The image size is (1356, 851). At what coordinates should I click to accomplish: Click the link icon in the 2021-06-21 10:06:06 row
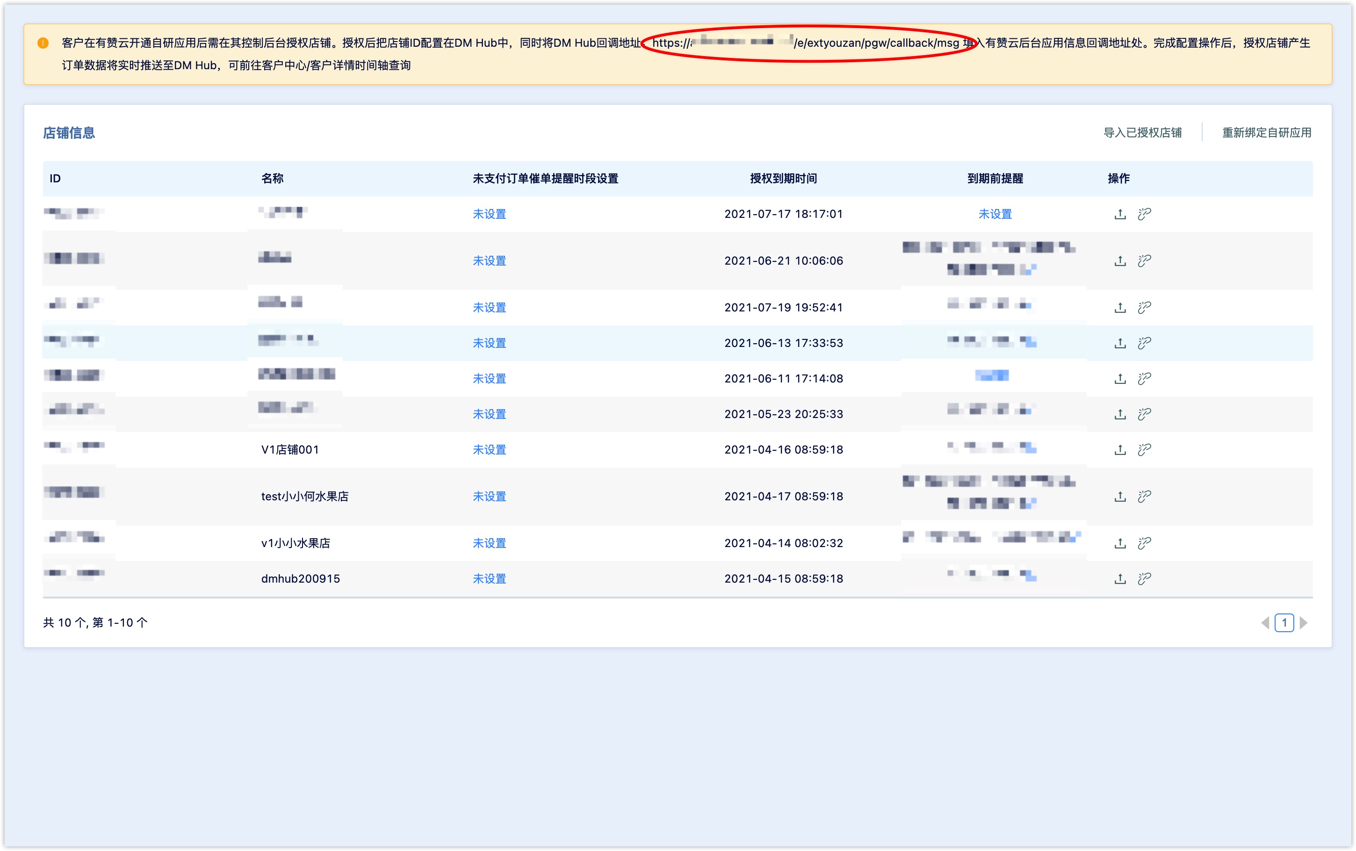point(1144,260)
